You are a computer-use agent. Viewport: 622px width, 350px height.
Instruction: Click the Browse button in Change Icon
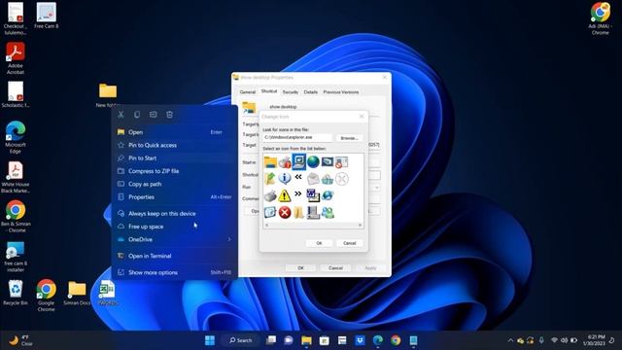click(349, 138)
